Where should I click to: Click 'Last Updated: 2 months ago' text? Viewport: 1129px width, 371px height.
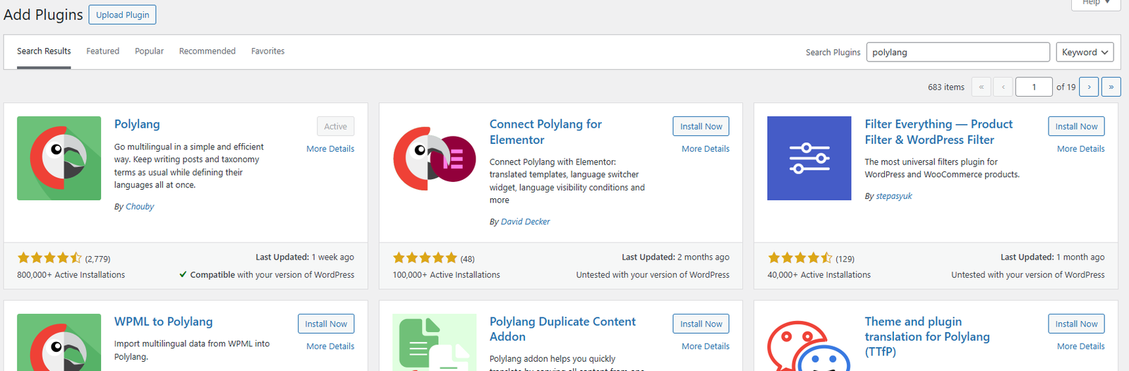(675, 257)
